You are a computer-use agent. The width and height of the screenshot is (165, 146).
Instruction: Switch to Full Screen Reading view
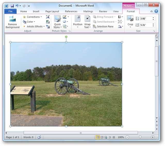click(x=102, y=137)
